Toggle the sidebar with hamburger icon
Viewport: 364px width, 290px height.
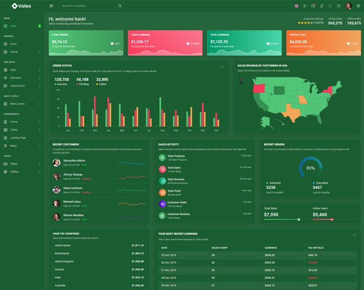[x=51, y=6]
